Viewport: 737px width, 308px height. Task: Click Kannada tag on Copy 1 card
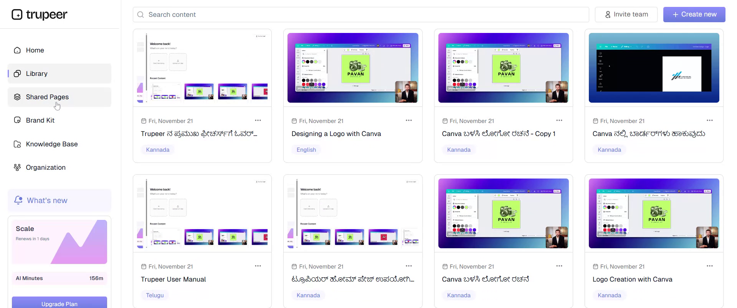pos(459,150)
